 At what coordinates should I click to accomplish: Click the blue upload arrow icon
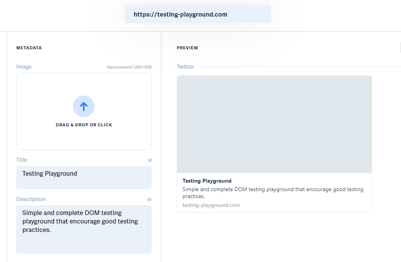point(84,106)
